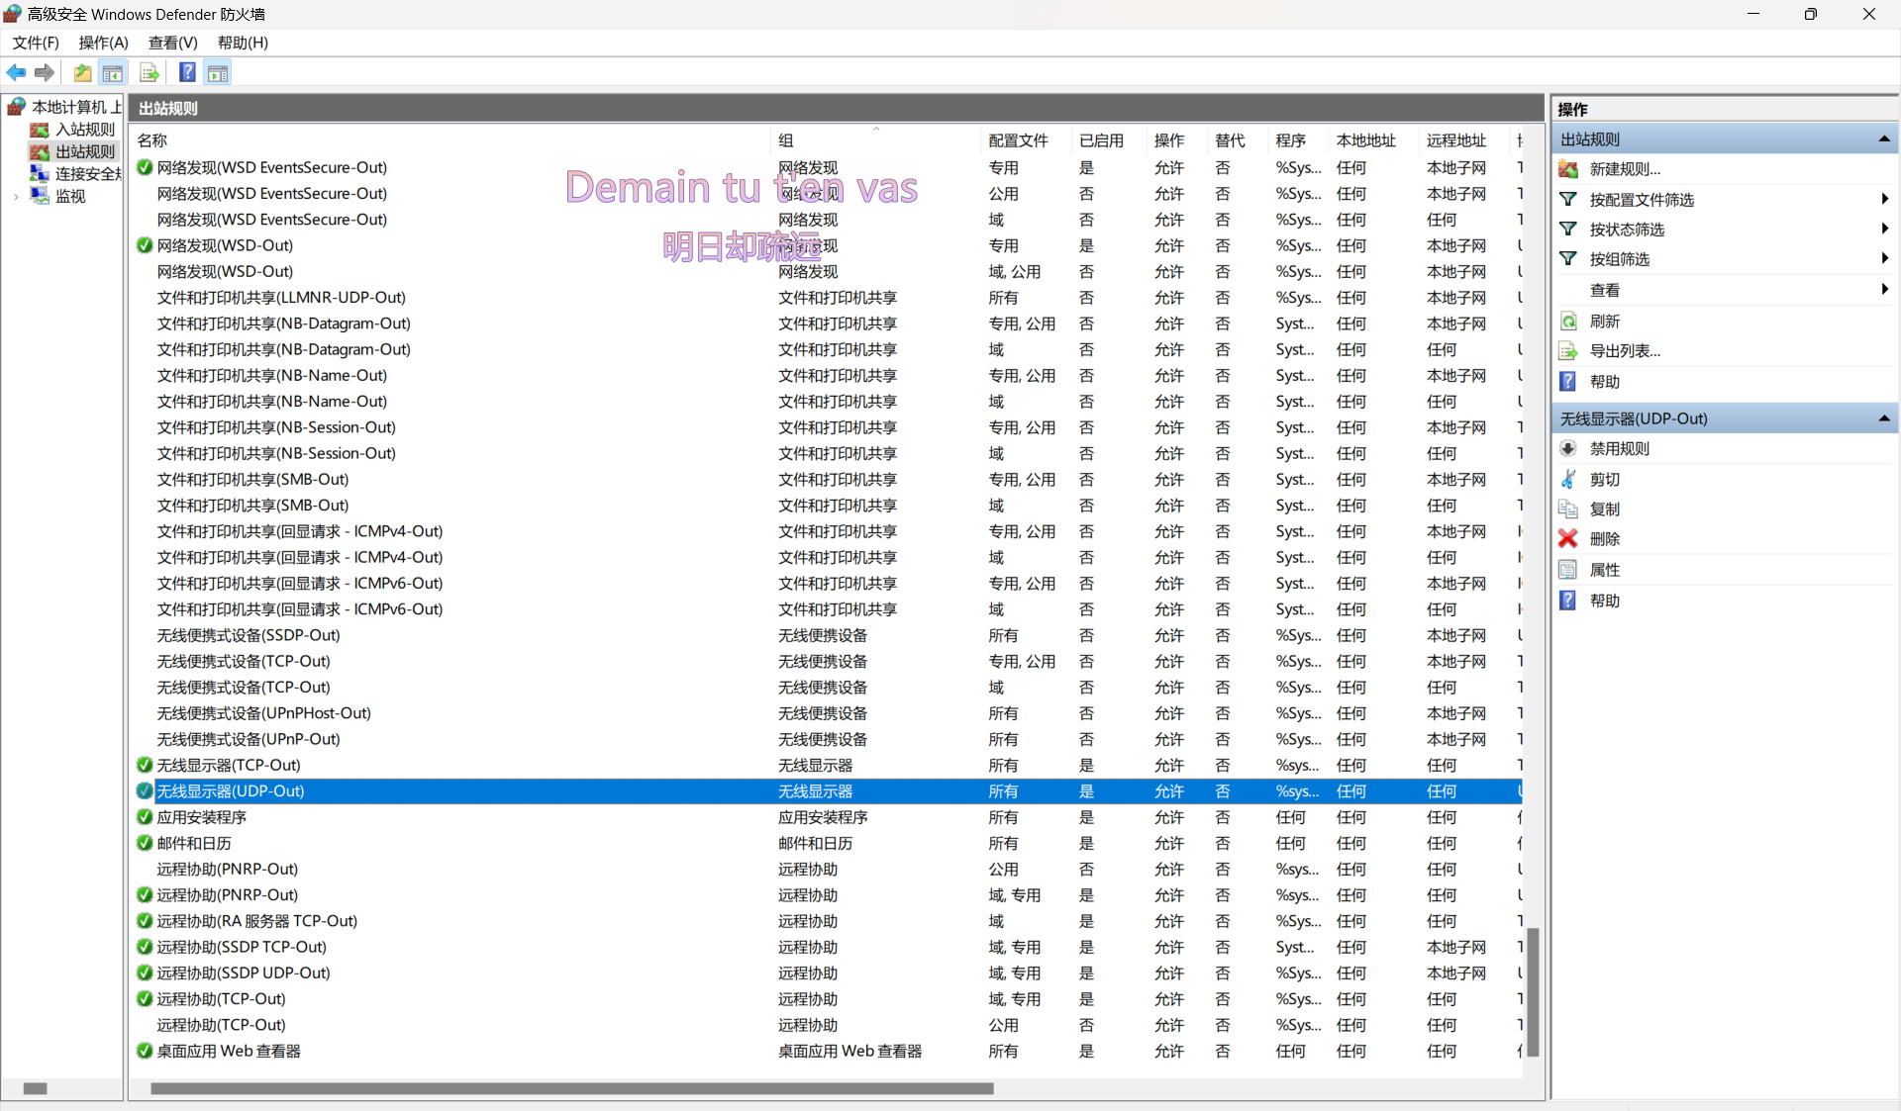The width and height of the screenshot is (1901, 1111).
Task: Click 导出列表... action link
Action: pyautogui.click(x=1624, y=351)
